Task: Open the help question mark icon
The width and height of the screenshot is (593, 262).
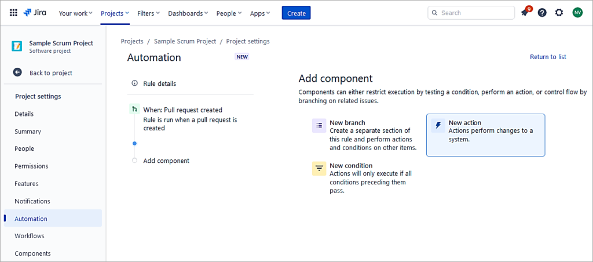Action: point(542,13)
